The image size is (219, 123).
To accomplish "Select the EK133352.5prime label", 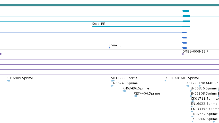I will click(205, 109).
